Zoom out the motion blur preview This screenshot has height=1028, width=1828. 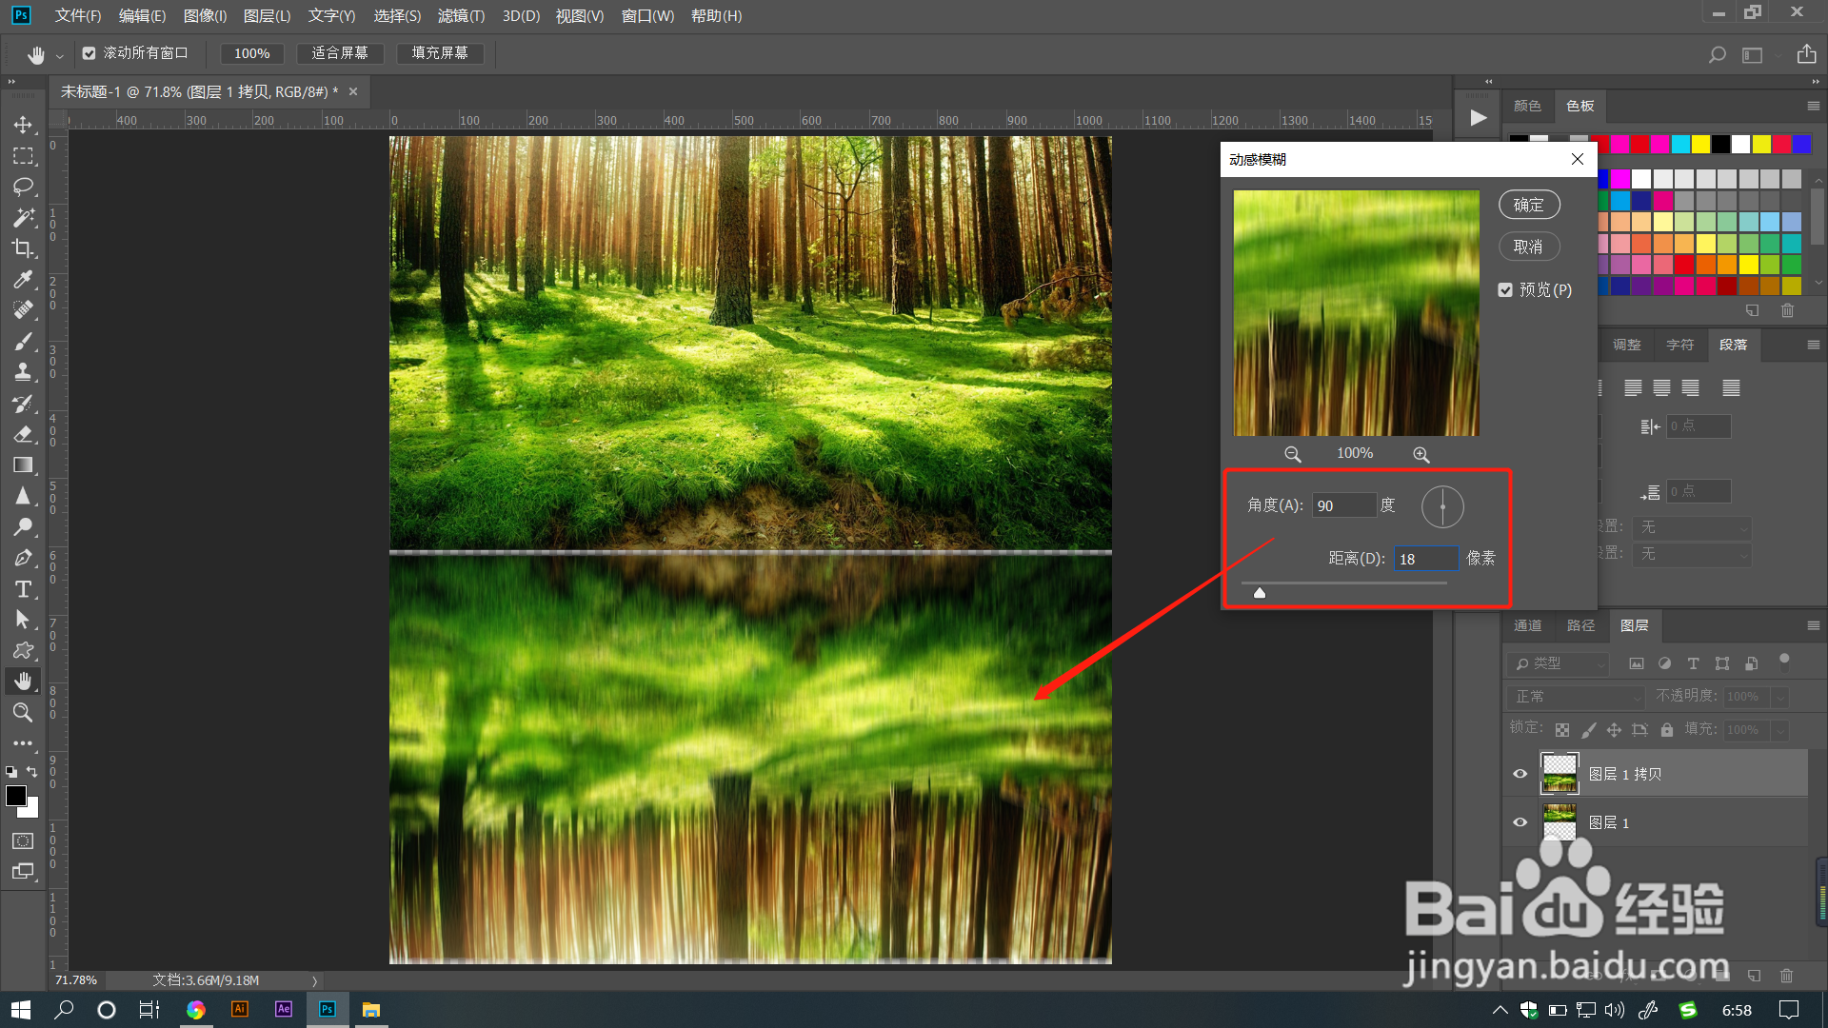pos(1292,455)
